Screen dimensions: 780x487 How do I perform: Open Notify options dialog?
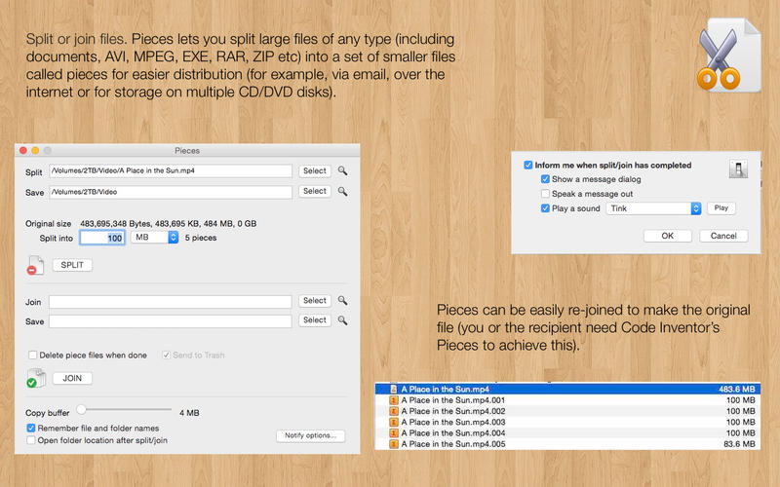click(x=310, y=436)
